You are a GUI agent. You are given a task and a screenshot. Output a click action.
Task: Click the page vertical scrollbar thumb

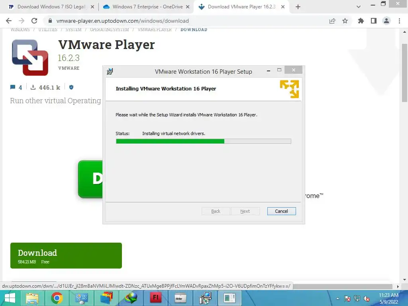coord(404,73)
